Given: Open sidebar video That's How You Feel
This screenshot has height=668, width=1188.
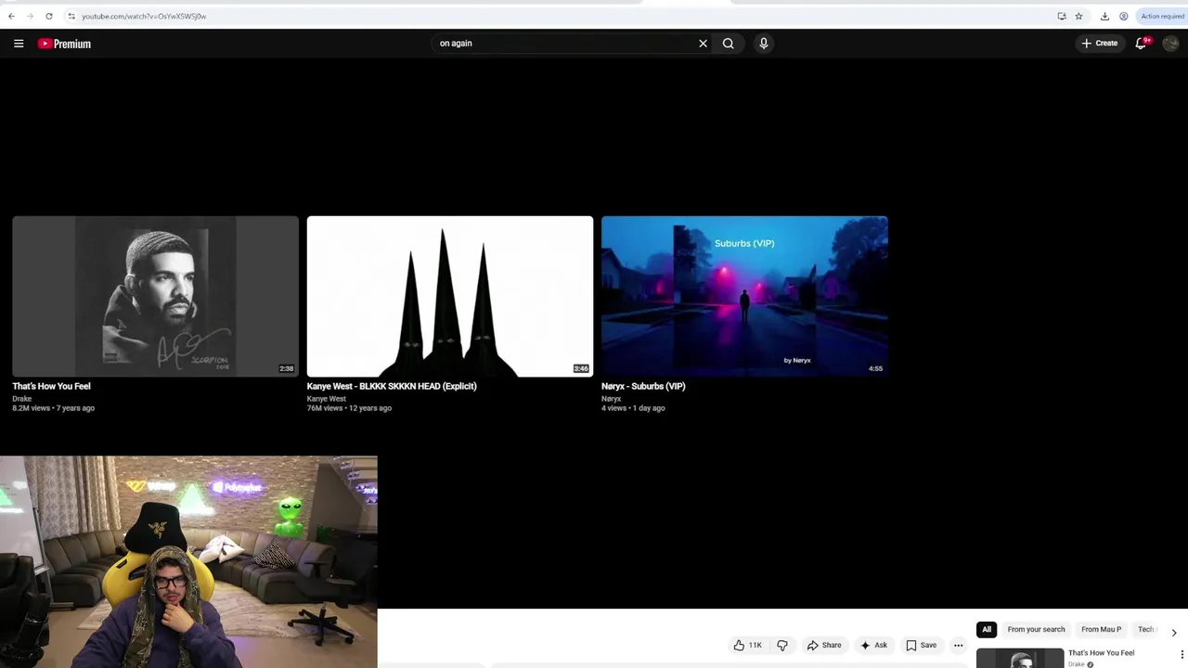Looking at the screenshot, I should point(1101,653).
